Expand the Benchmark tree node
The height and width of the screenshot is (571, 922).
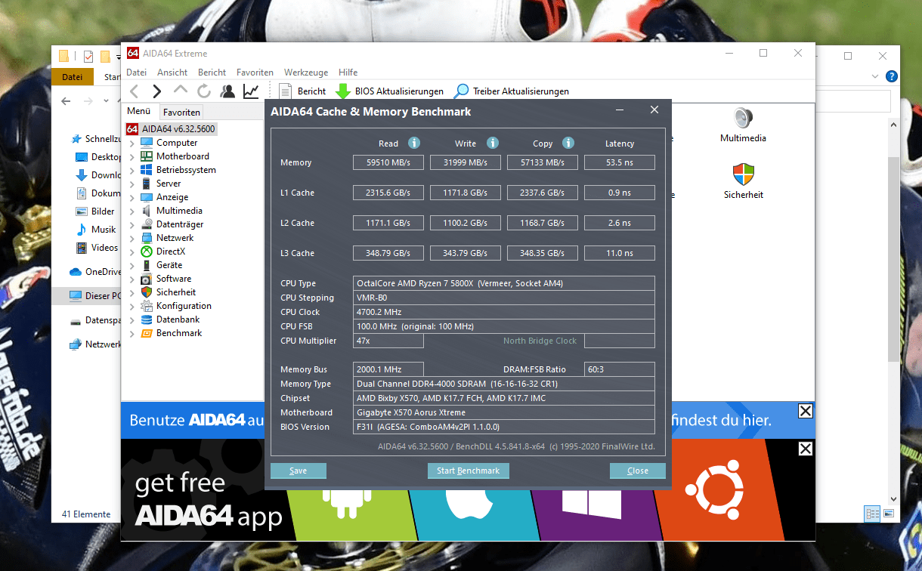[x=132, y=333]
